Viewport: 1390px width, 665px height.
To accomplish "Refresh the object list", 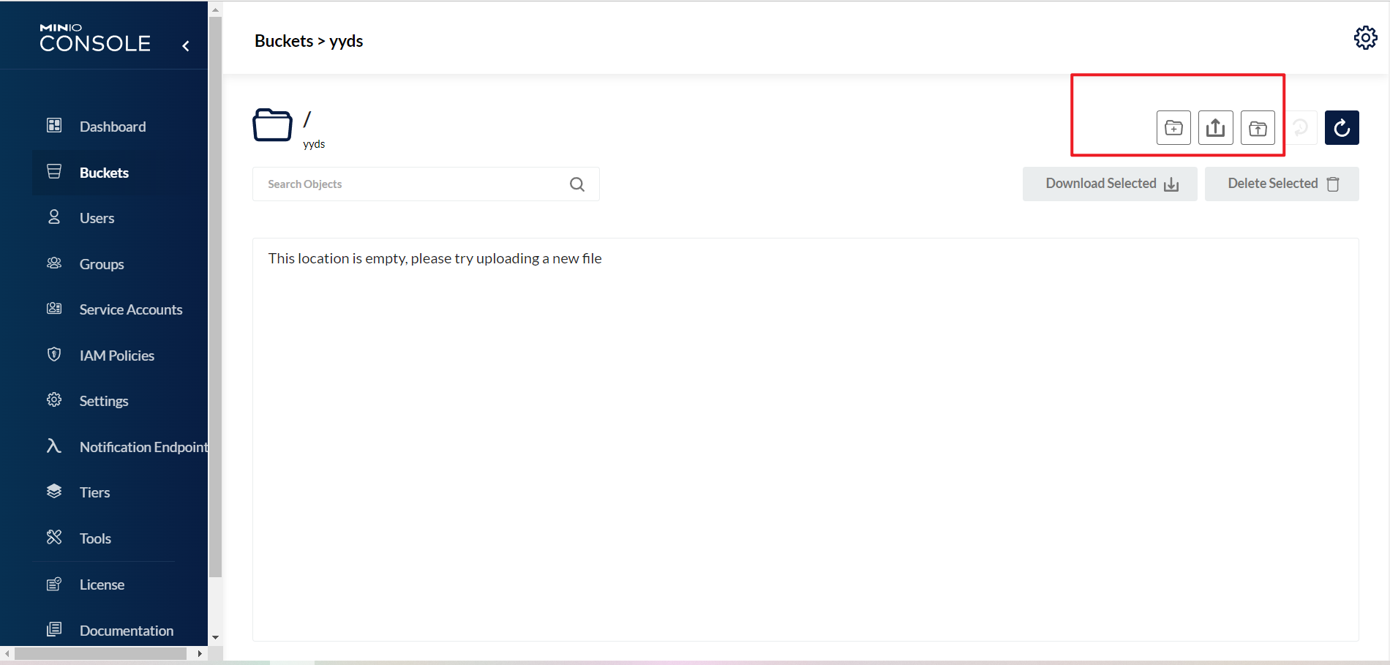I will tap(1342, 128).
